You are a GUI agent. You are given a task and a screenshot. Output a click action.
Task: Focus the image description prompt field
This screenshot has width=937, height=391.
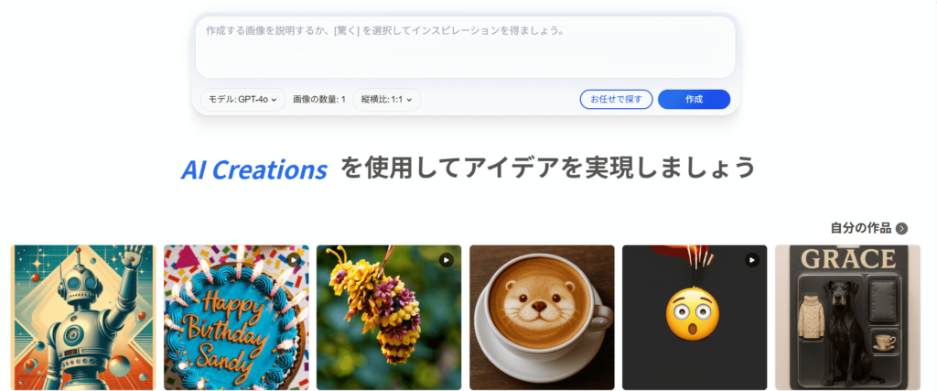[466, 48]
